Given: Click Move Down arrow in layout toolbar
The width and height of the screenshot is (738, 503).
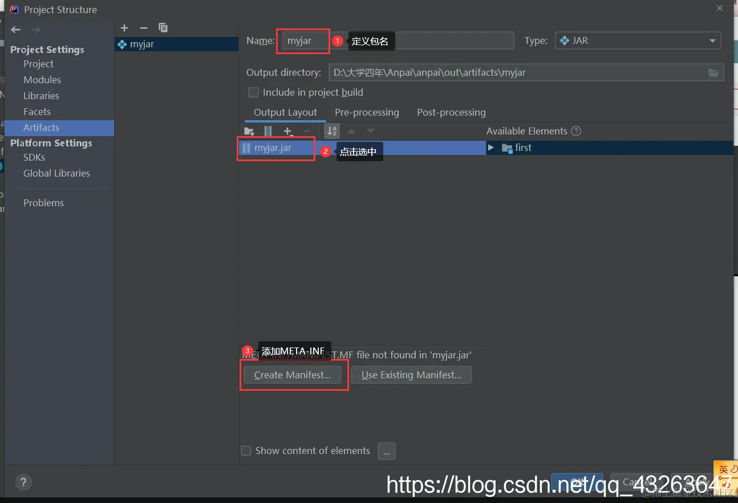Looking at the screenshot, I should click(x=371, y=132).
